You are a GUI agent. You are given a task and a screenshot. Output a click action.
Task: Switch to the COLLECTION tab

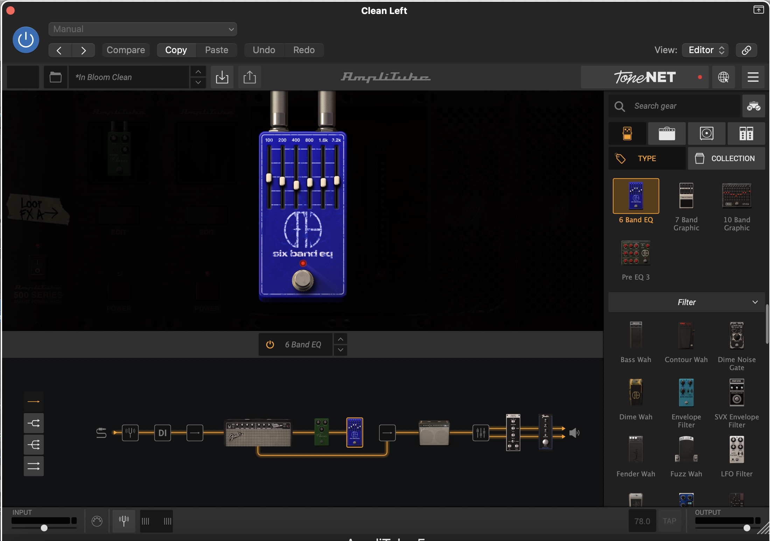click(x=726, y=158)
